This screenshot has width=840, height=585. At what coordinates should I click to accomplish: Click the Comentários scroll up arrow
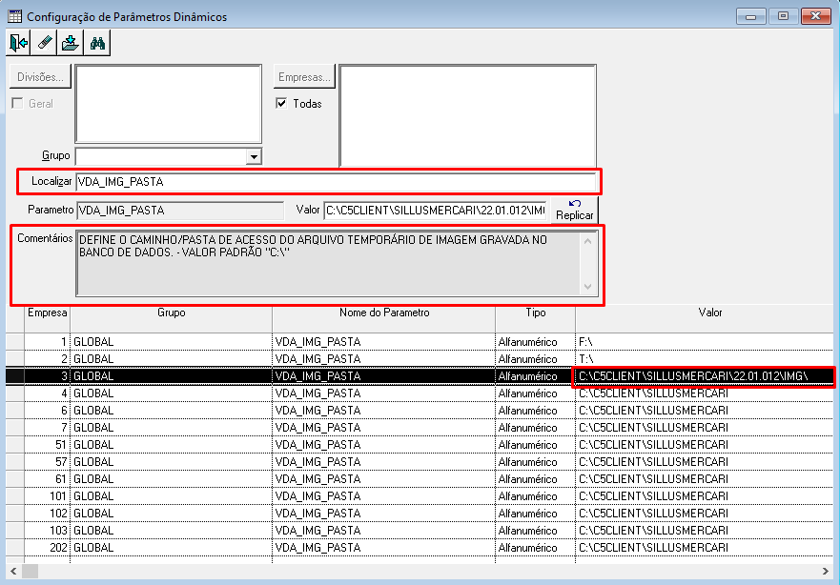587,241
